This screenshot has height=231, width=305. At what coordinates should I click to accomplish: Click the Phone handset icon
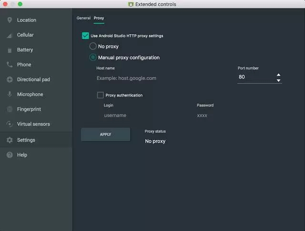pos(10,64)
